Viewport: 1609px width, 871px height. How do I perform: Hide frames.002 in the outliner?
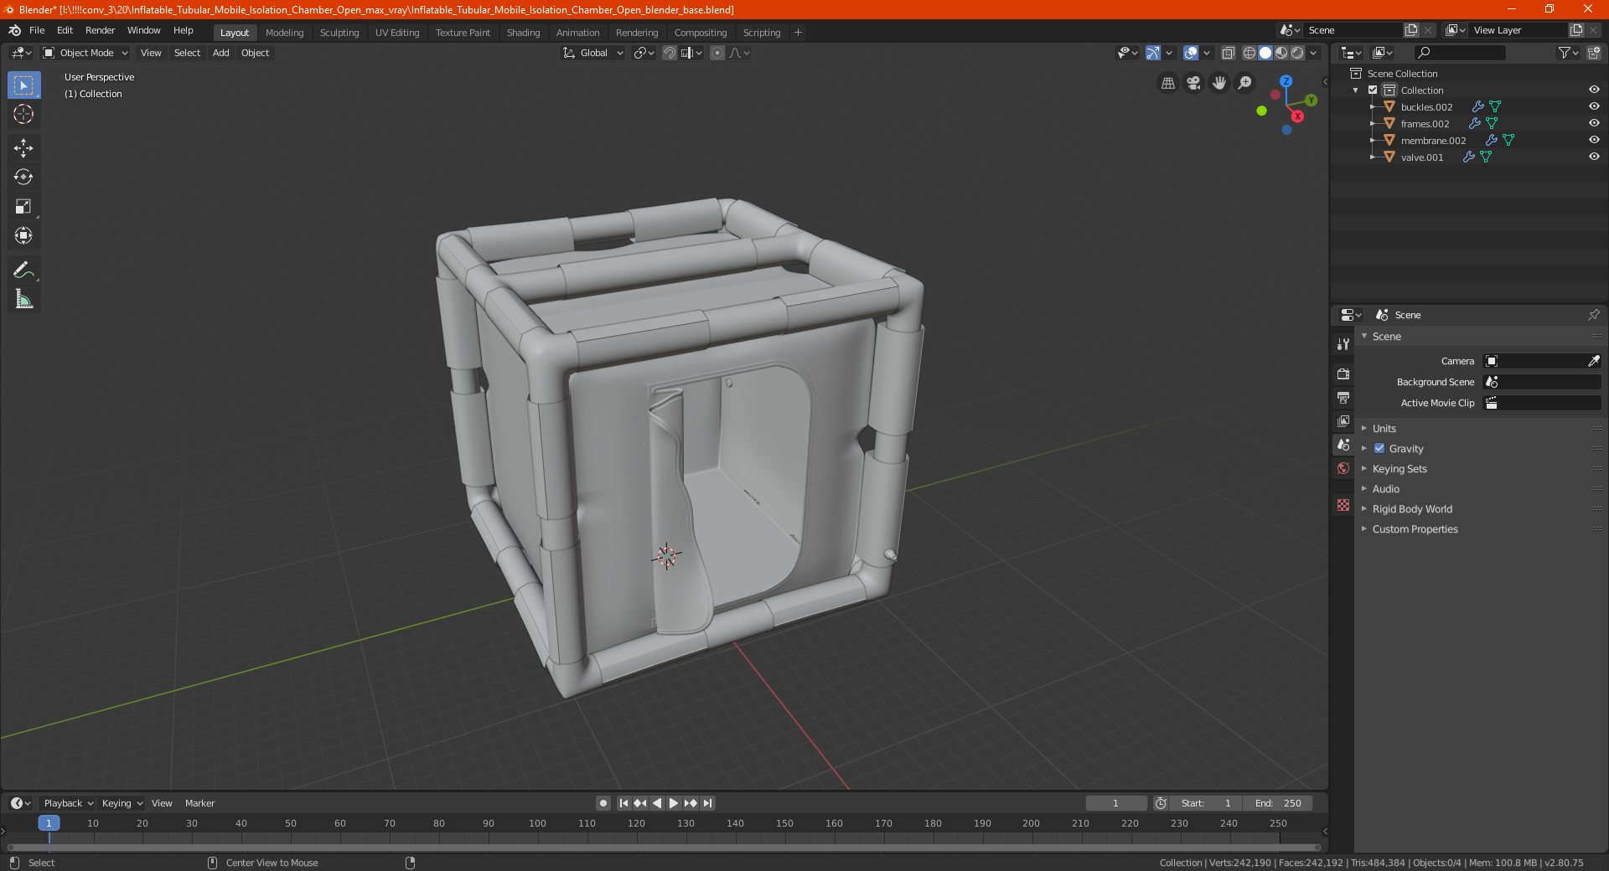(1594, 123)
